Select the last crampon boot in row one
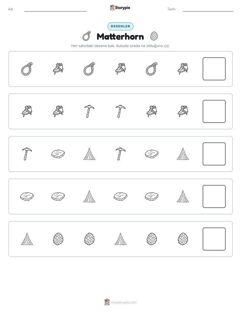Image resolution: width=241 pixels, height=312 pixels. tap(183, 69)
